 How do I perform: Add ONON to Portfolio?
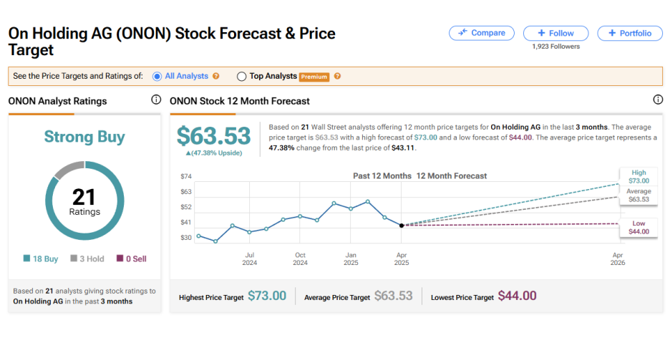(630, 33)
